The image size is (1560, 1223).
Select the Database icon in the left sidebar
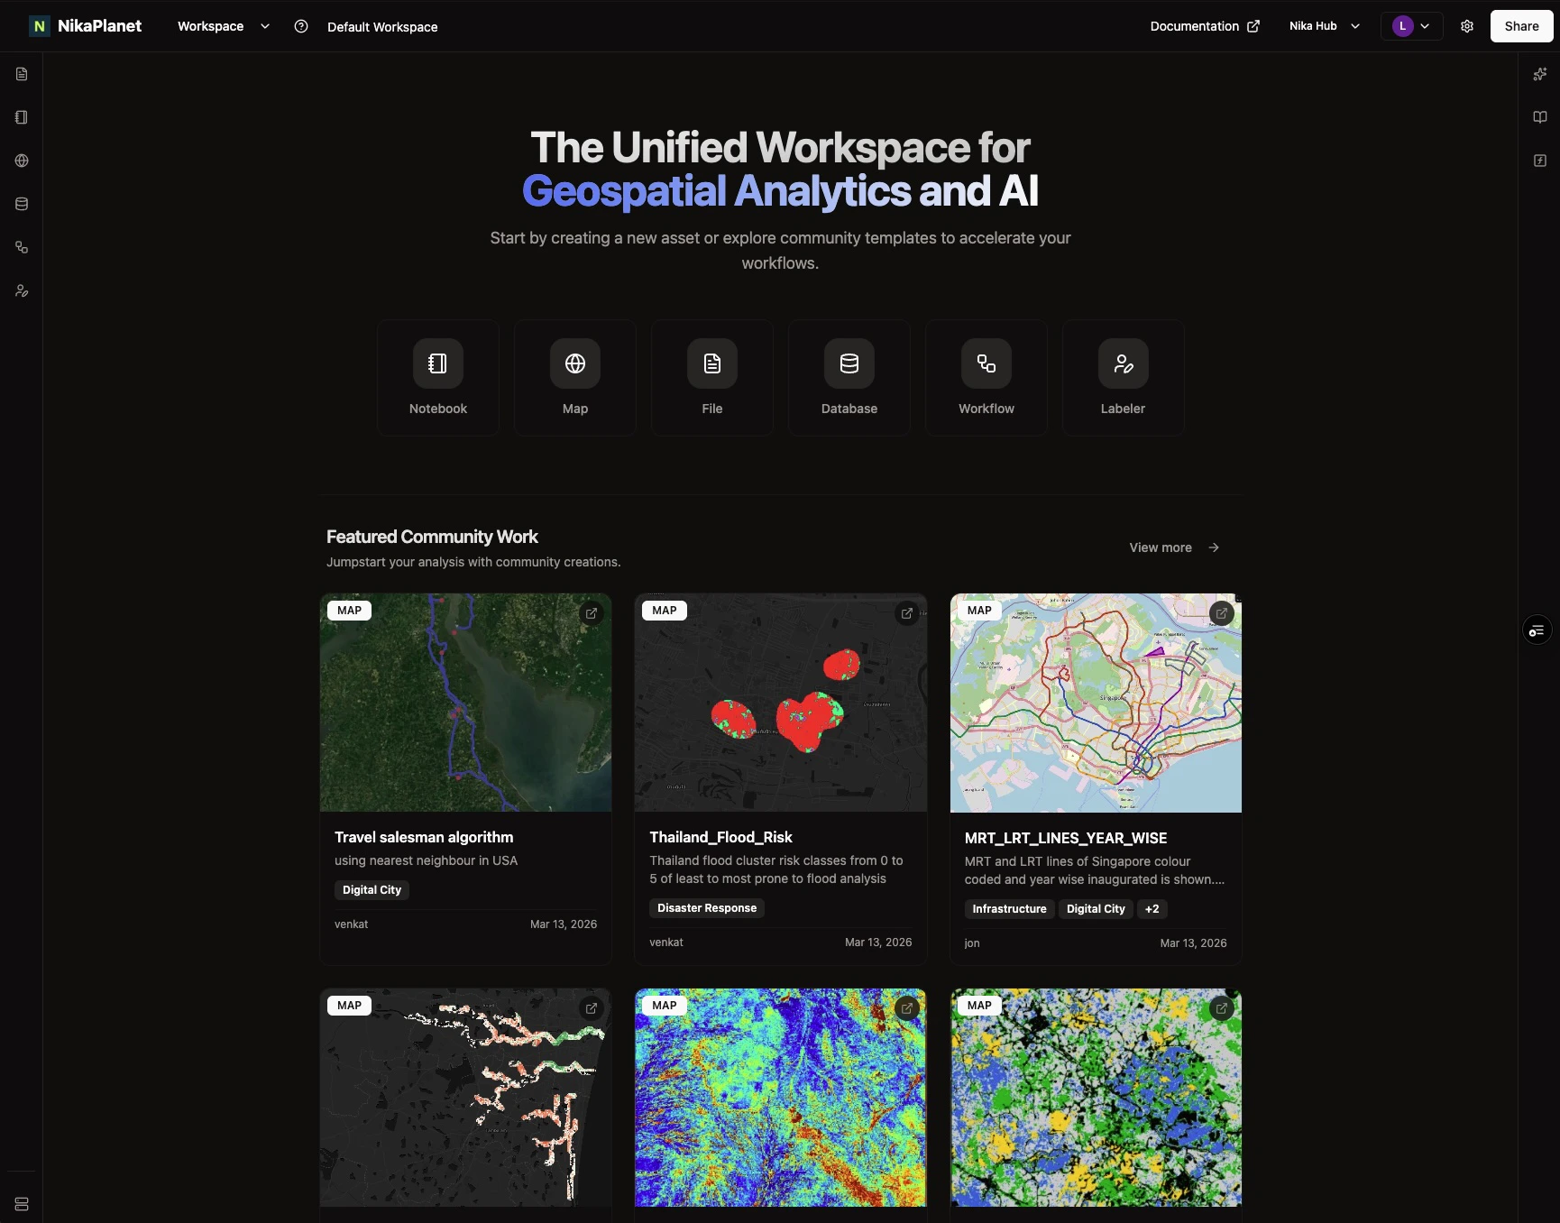point(21,204)
